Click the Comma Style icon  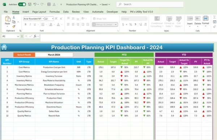coord(136,25)
